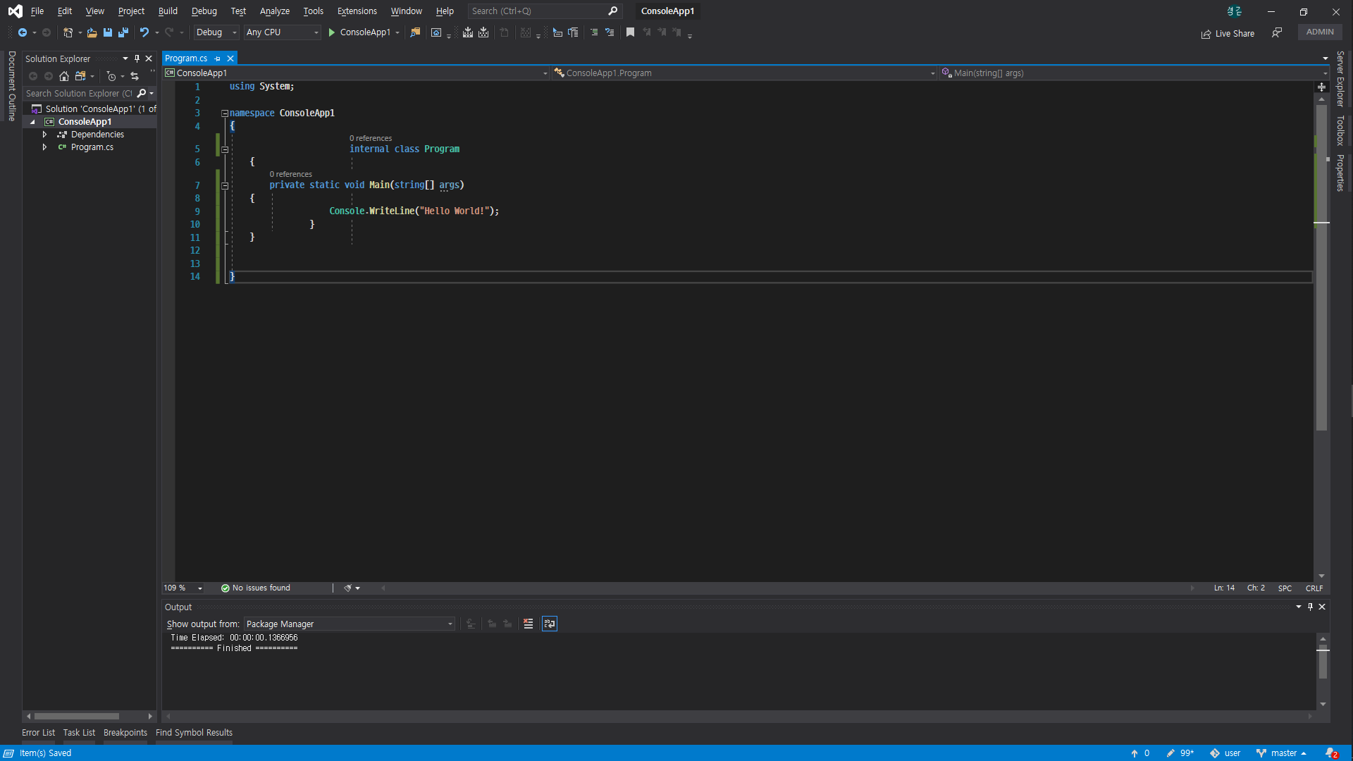Save Program.cs with the single disk icon
The image size is (1353, 761).
coord(108,32)
